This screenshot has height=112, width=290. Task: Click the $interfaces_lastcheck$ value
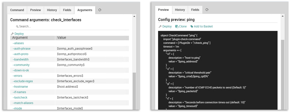click(72, 97)
